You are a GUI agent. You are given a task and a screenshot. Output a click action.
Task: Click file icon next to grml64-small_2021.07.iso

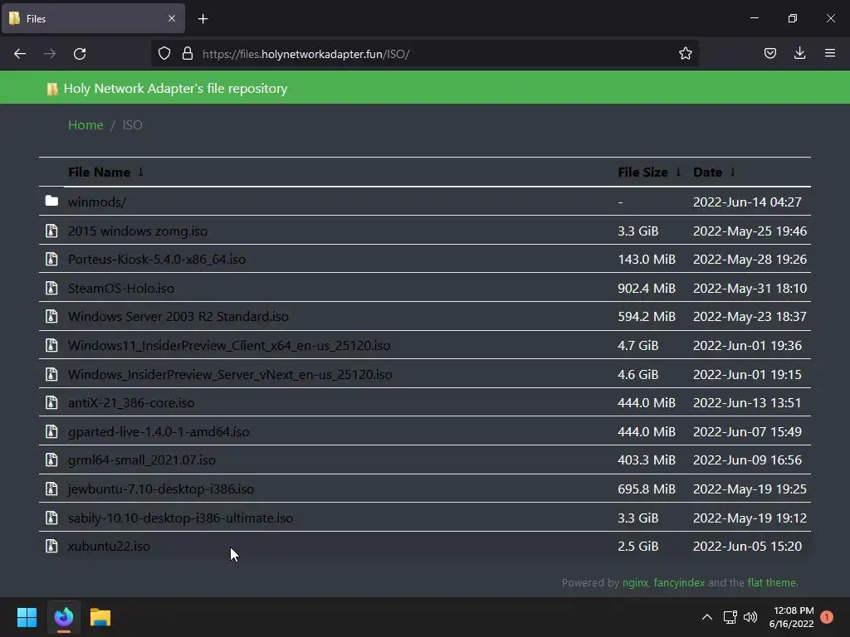click(51, 460)
